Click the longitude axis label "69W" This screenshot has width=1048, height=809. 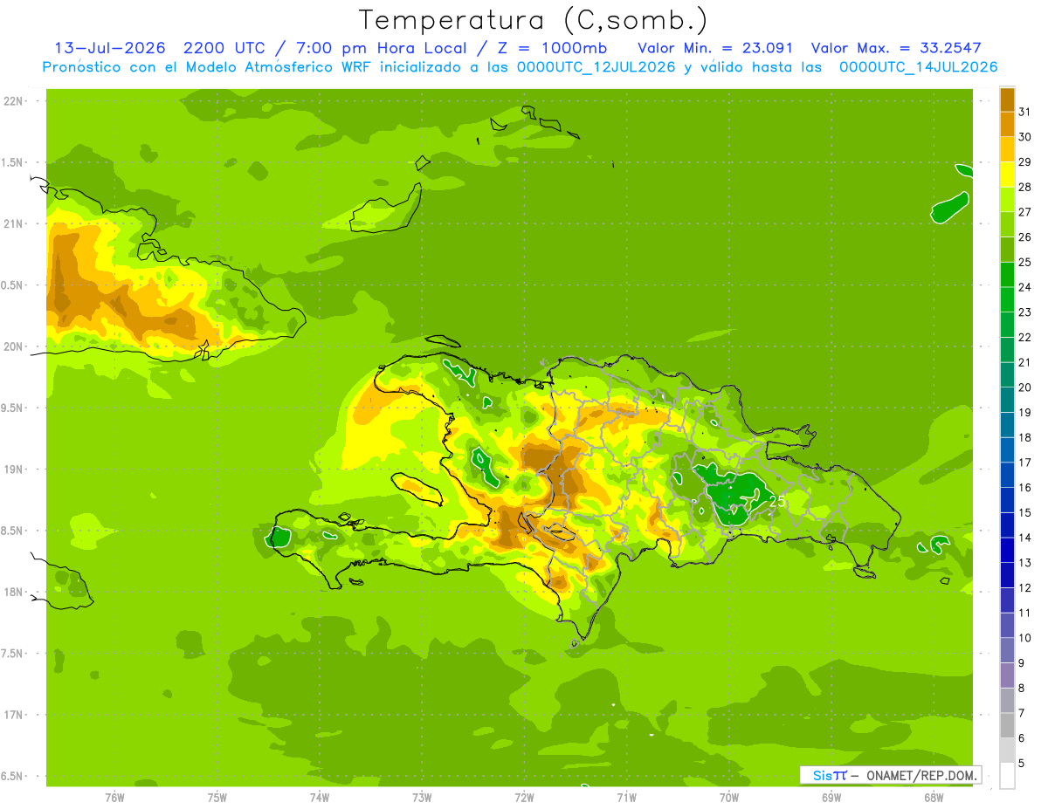(x=831, y=797)
